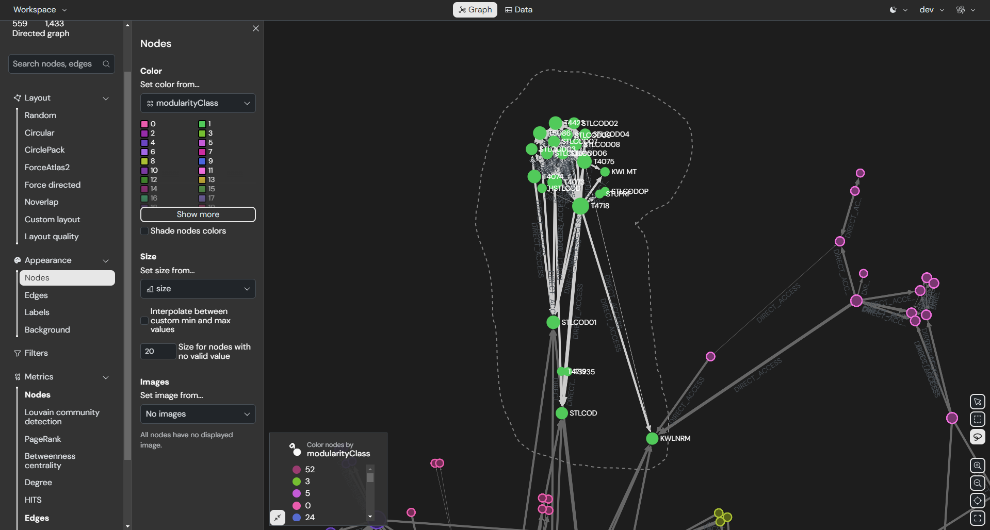The width and height of the screenshot is (990, 530).
Task: Zoom out of the graph
Action: [978, 483]
